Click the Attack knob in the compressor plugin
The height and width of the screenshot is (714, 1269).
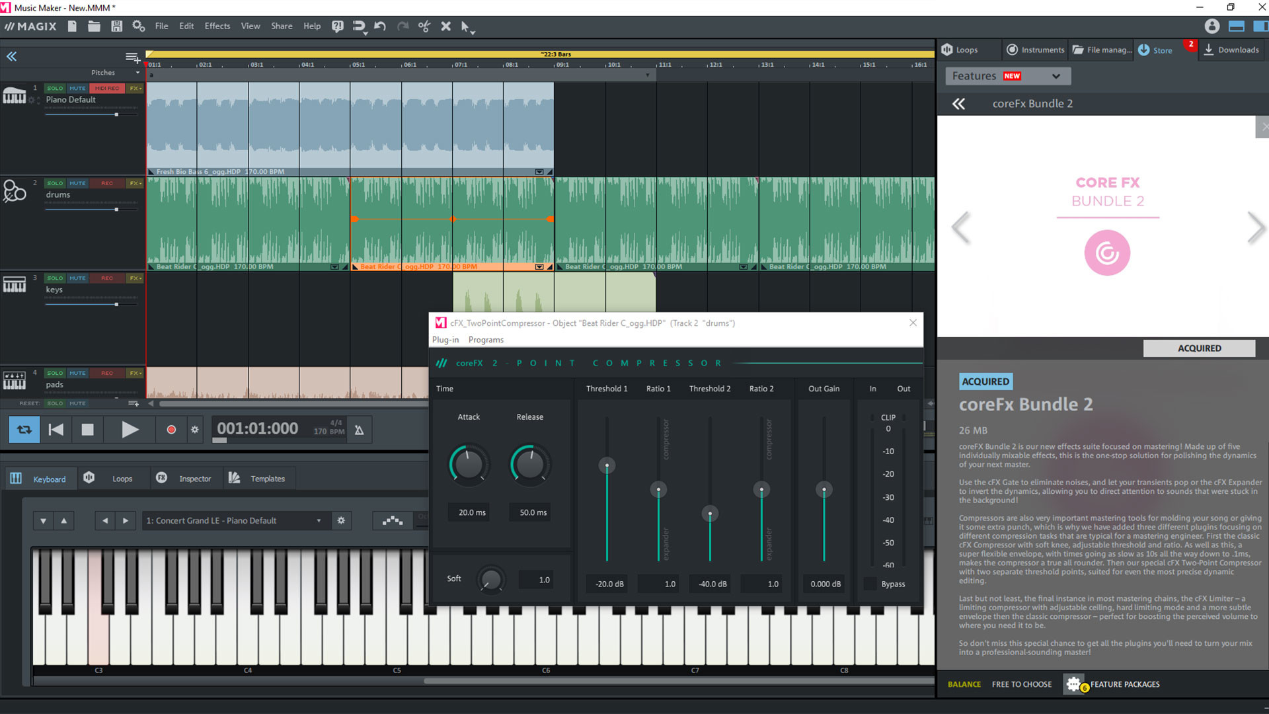468,464
